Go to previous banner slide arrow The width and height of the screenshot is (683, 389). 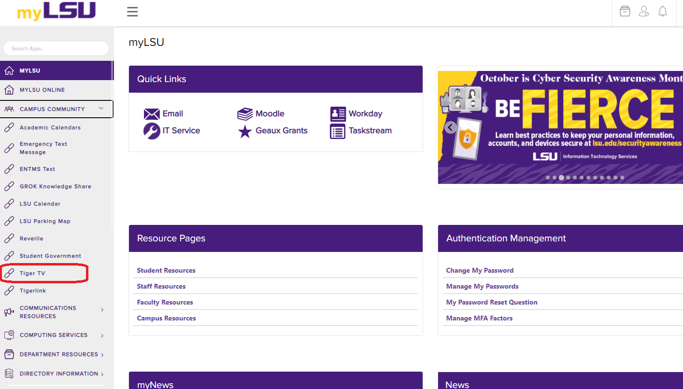pos(451,127)
